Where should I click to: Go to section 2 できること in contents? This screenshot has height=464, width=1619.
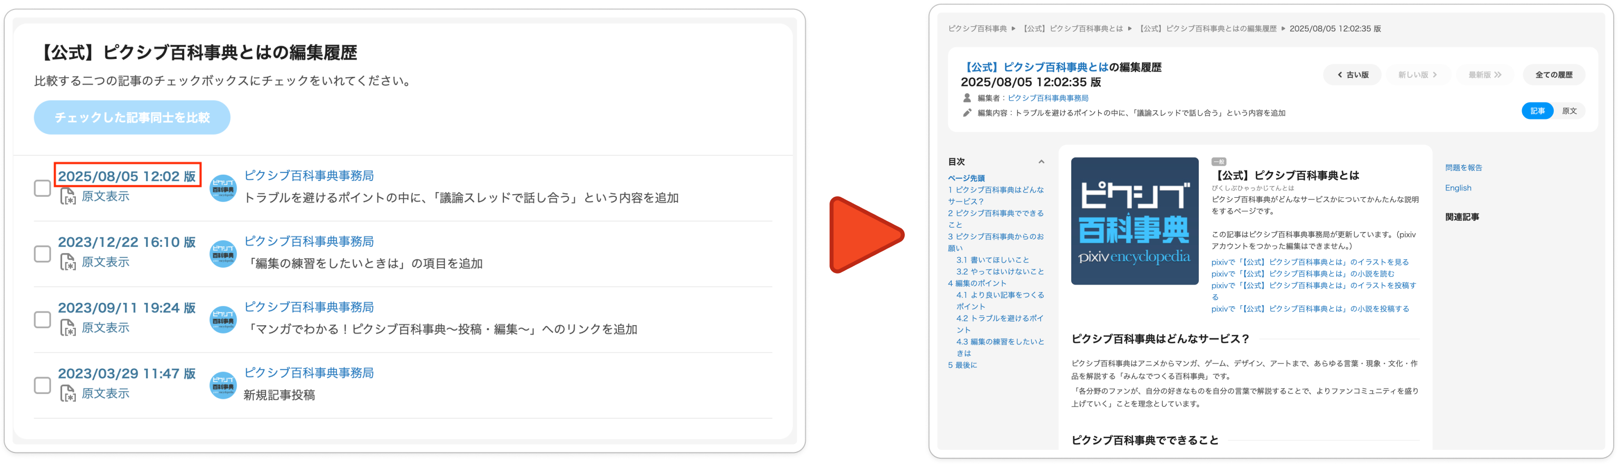click(996, 219)
